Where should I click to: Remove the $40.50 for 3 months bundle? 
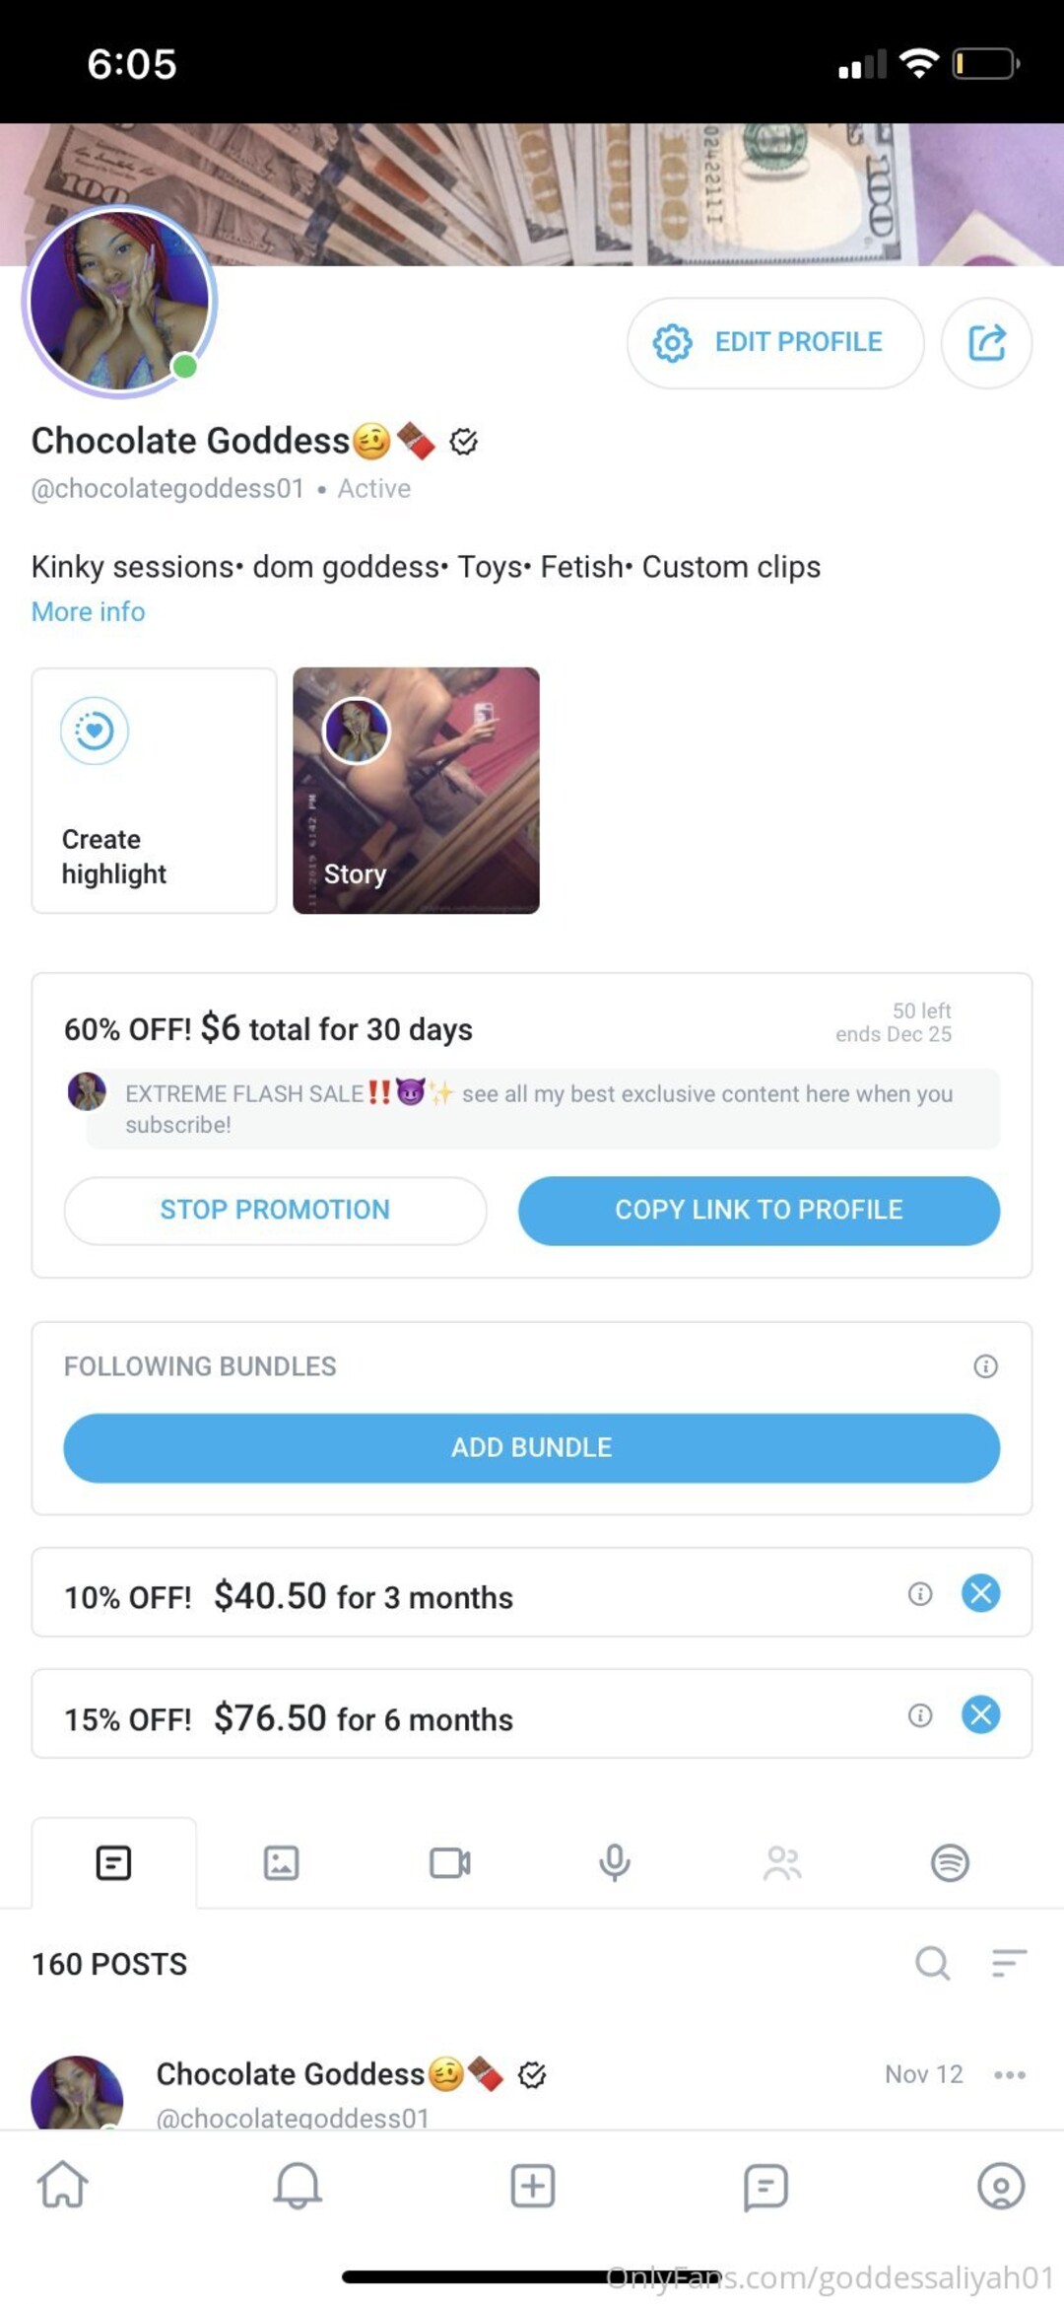(x=980, y=1593)
